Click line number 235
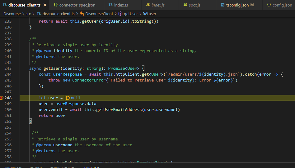Viewport: 295px width, 168px height. click(x=8, y=21)
